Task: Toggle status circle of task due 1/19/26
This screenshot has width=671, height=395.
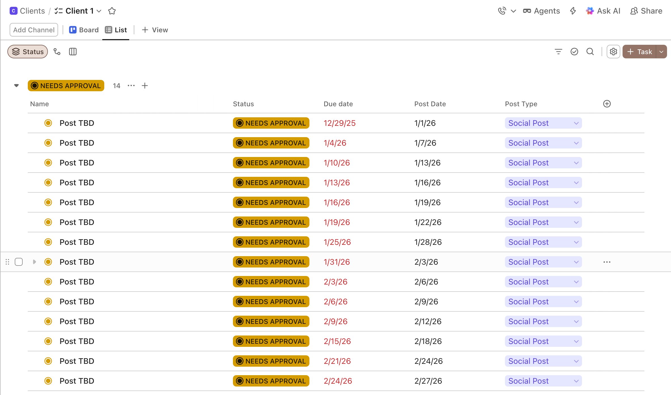Action: tap(48, 222)
